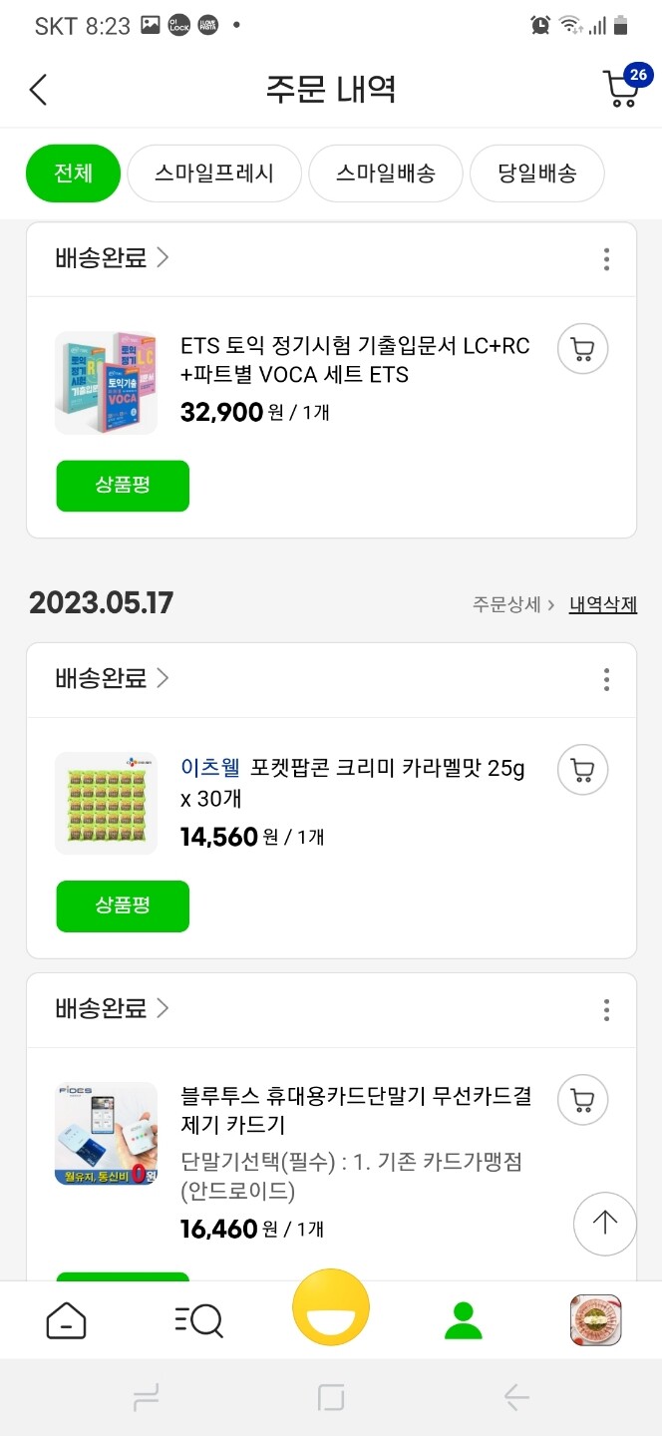Open the shopping cart with 26 items
662x1436 pixels.
tap(620, 89)
